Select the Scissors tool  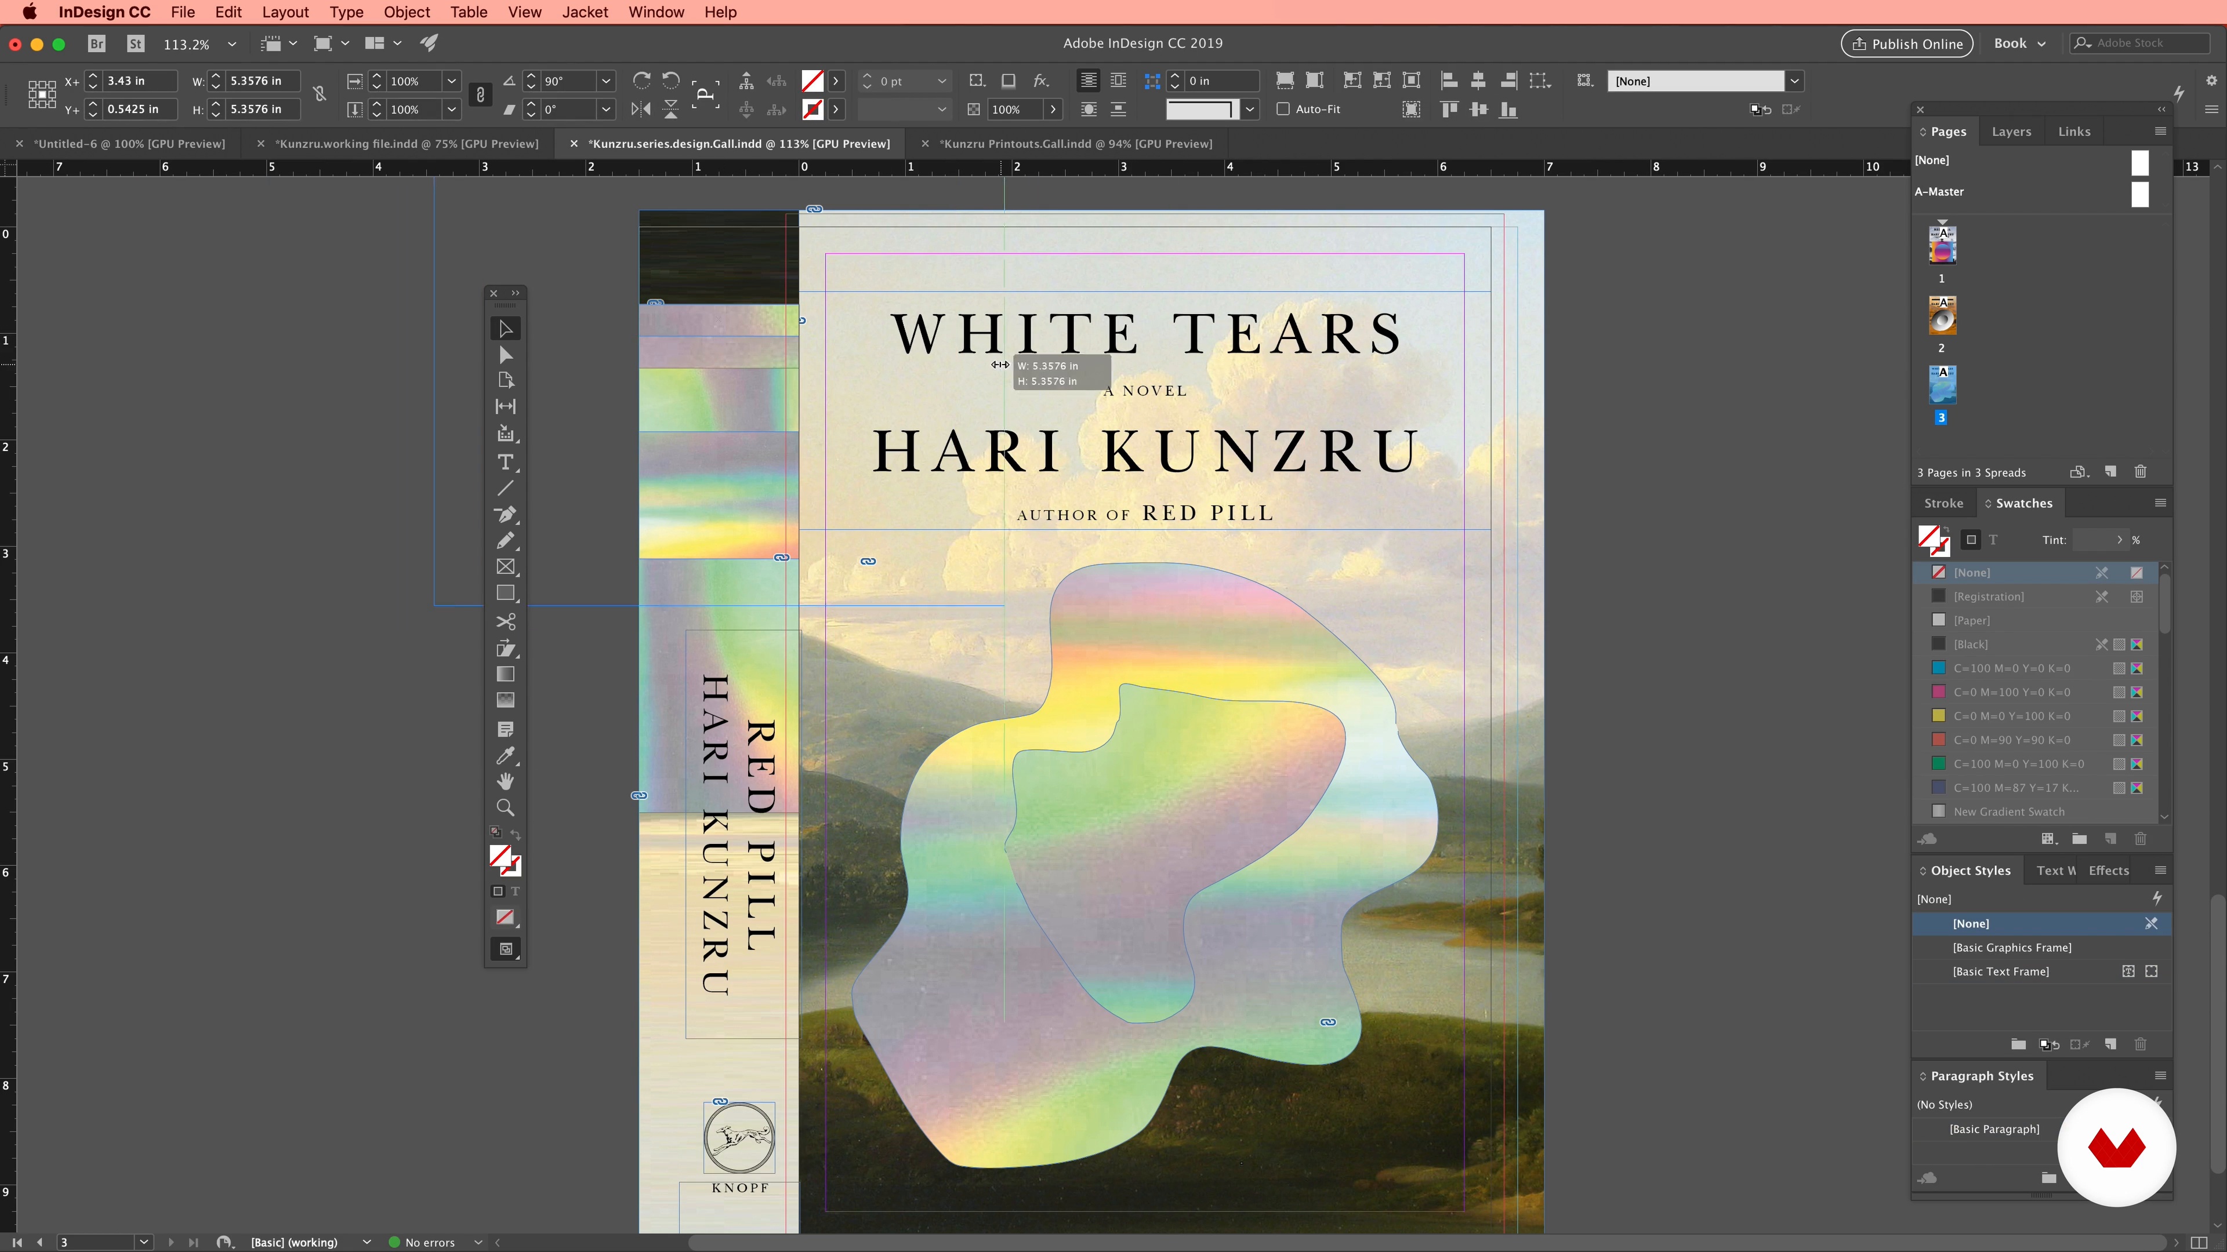(x=506, y=622)
